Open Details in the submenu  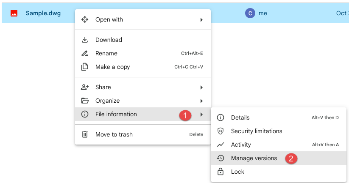pyautogui.click(x=279, y=117)
